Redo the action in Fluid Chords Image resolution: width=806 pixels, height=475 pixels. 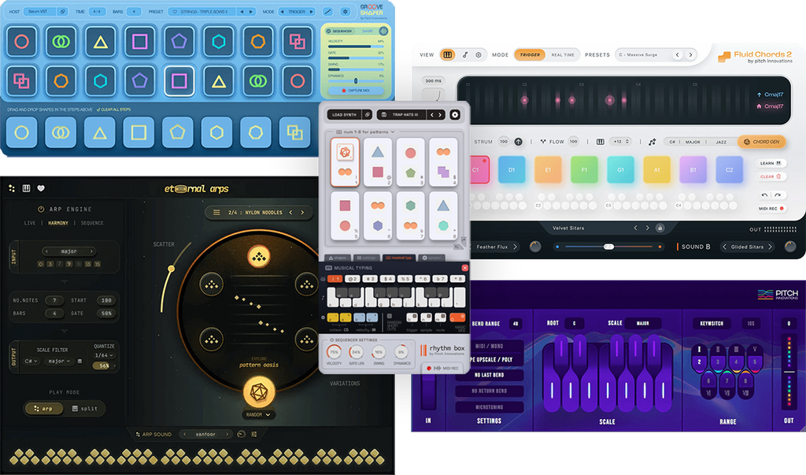coord(777,195)
